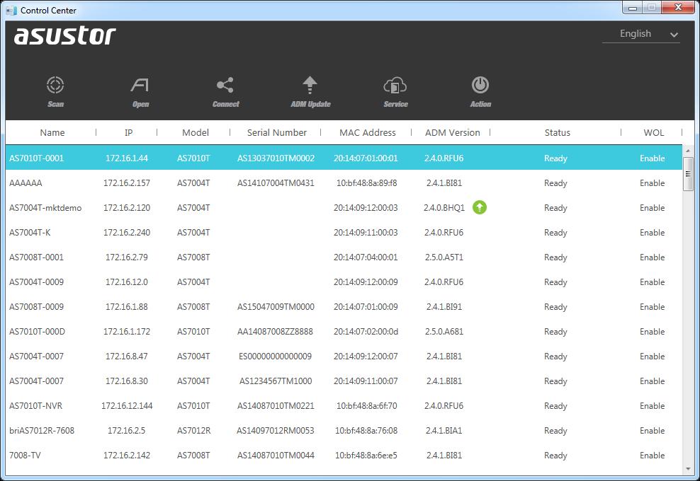Select the AS7010T-0001 device row
Viewport: 700px width, 481px height.
click(344, 158)
